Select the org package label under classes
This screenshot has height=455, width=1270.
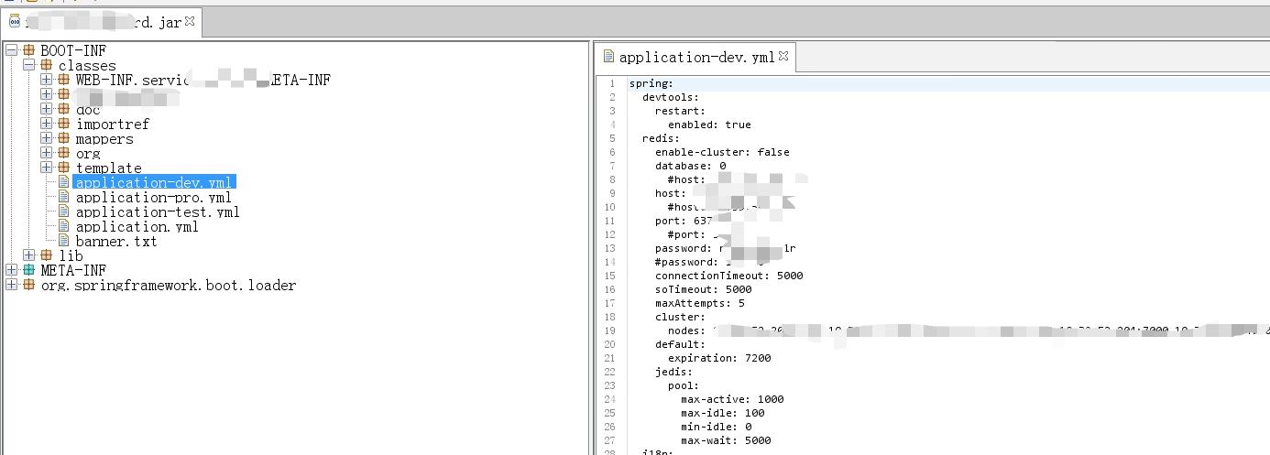(x=88, y=153)
